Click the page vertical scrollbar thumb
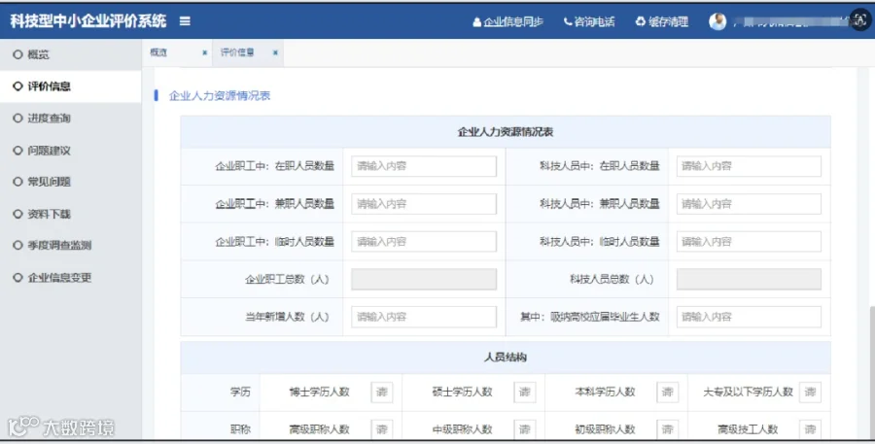The image size is (875, 444). (x=872, y=371)
